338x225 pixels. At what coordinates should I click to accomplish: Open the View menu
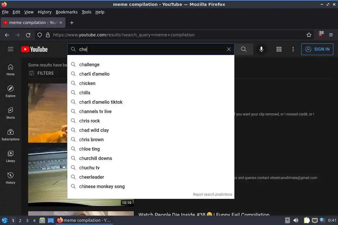click(29, 12)
